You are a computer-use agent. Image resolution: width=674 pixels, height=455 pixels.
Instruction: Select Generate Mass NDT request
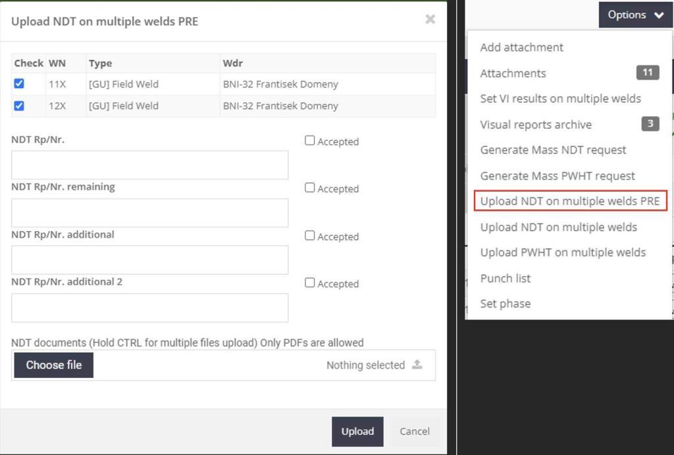pyautogui.click(x=553, y=149)
